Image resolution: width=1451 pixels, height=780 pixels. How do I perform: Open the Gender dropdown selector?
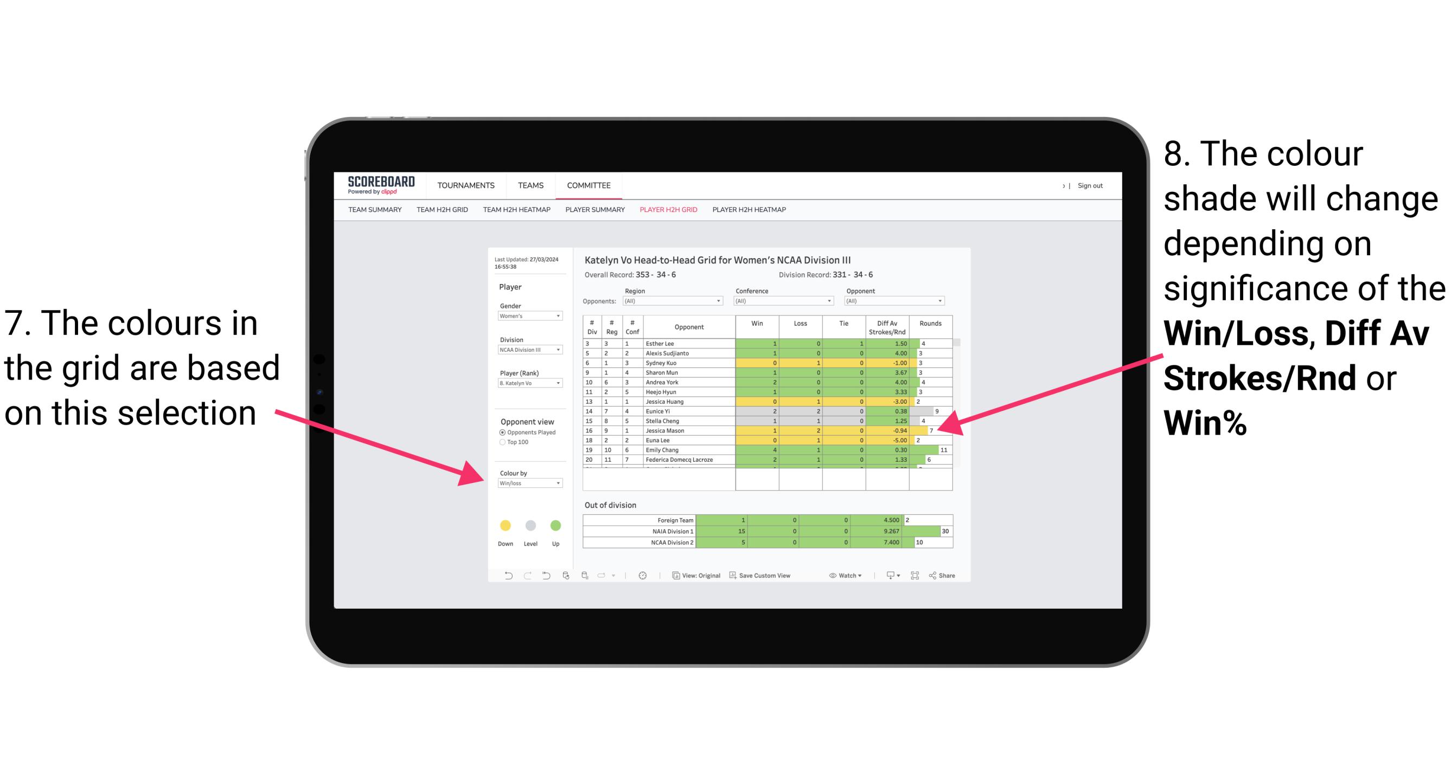point(557,317)
